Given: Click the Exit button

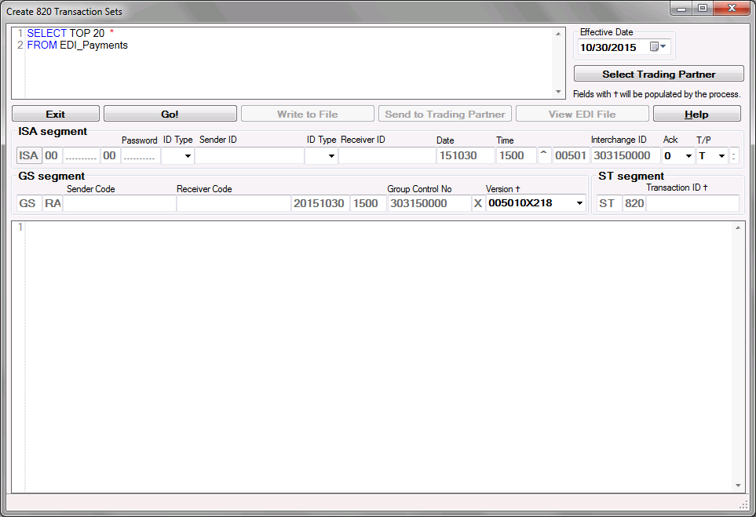Looking at the screenshot, I should [55, 115].
